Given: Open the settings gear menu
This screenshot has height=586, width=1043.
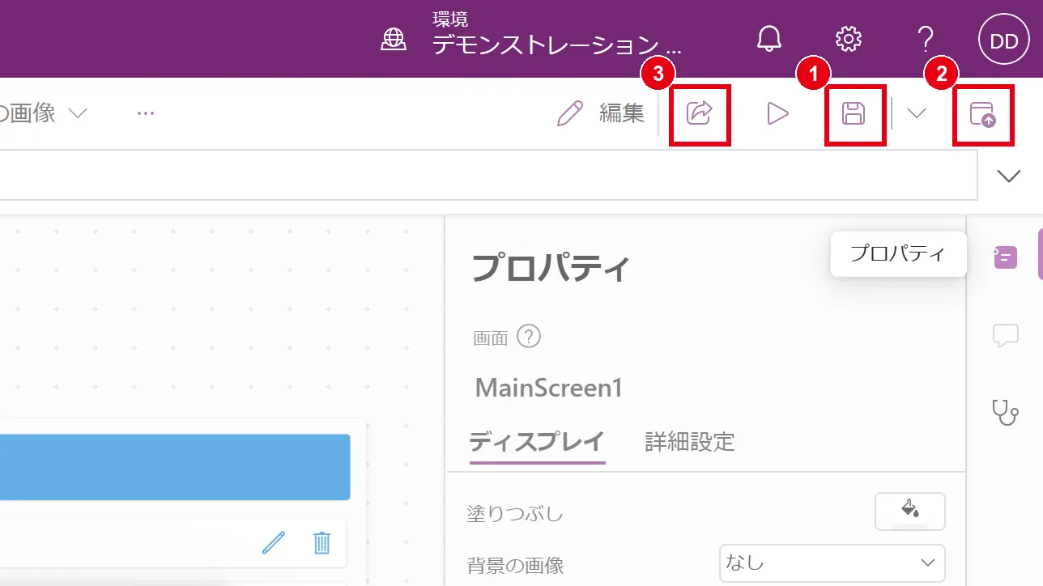Looking at the screenshot, I should click(x=848, y=39).
